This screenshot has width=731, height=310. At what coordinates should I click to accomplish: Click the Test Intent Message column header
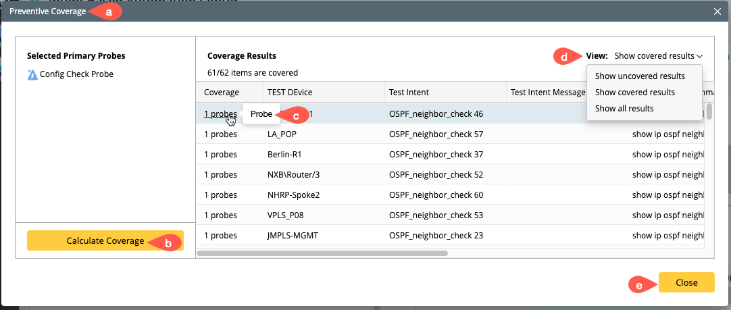547,93
